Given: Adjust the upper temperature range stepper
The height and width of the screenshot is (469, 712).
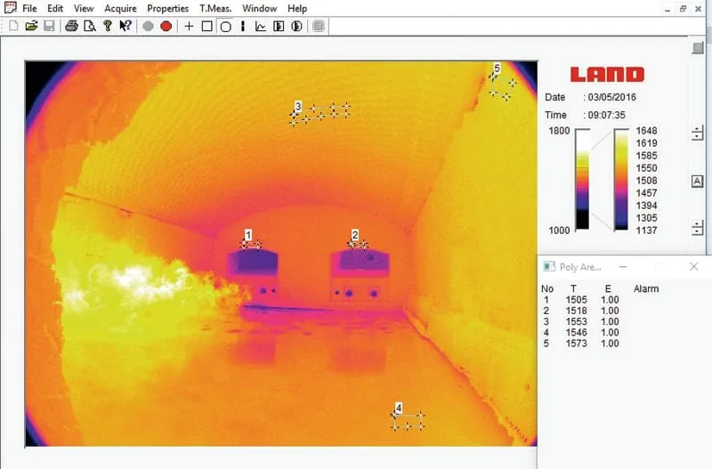Looking at the screenshot, I should [x=698, y=134].
